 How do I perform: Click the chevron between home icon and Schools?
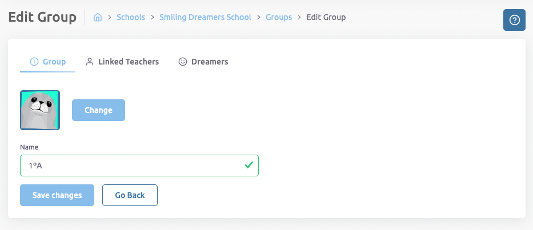tap(109, 18)
